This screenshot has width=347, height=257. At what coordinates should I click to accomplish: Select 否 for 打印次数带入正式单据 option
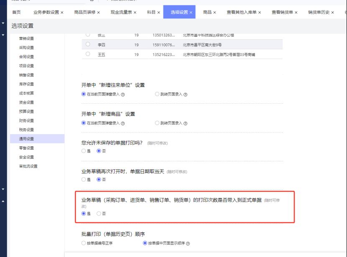click(99, 214)
